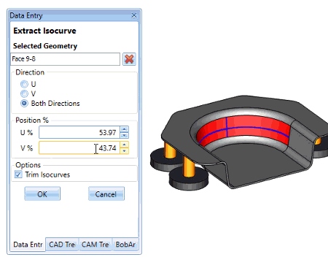Close the Data Entry panel
The image size is (328, 268).
pos(134,15)
